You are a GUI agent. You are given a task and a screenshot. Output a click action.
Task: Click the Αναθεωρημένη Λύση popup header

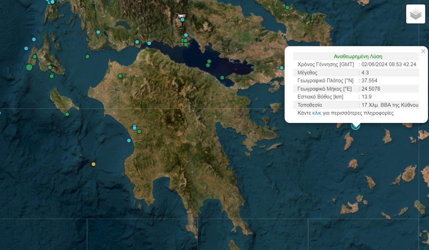[357, 56]
